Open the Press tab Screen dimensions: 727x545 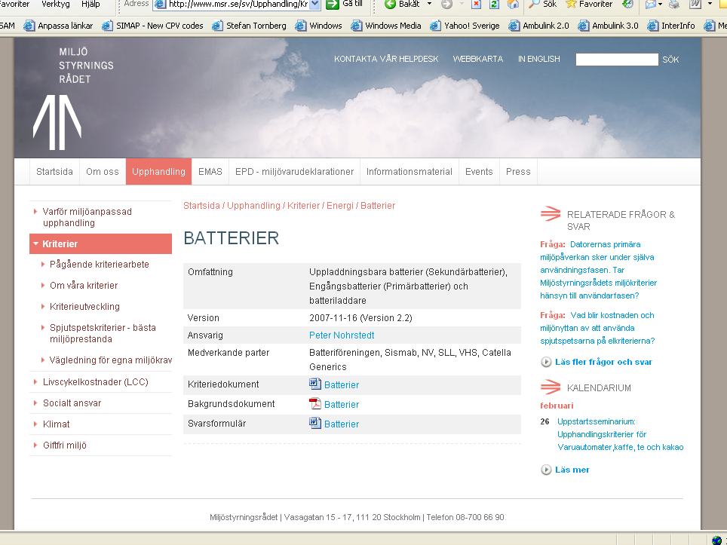(x=518, y=171)
